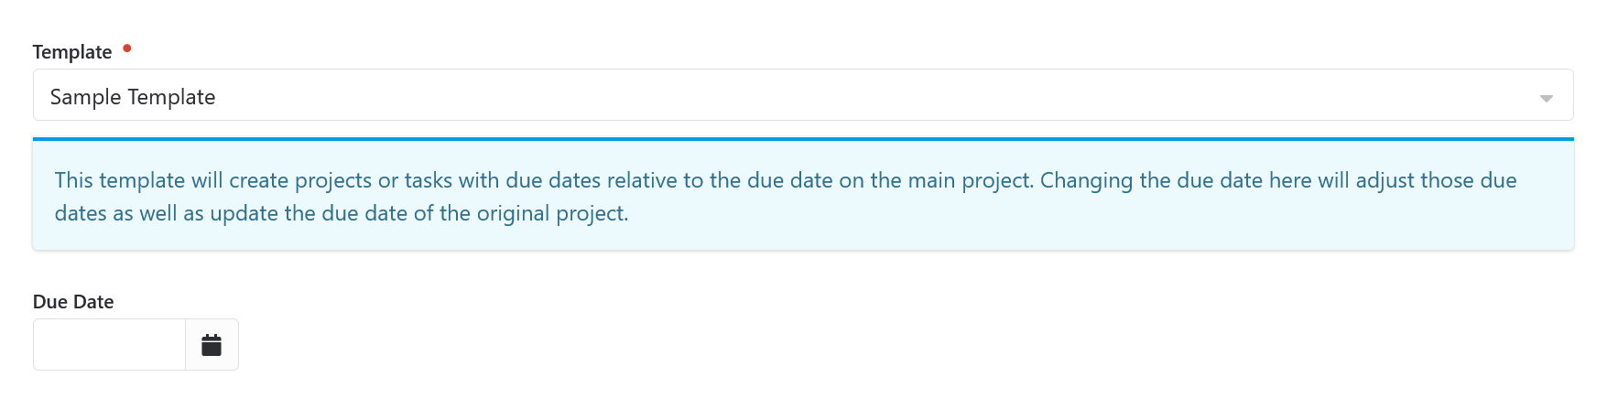Screen dimensions: 1607x420
Task: Click the 'Sample Template' selected value text
Action: coord(133,97)
